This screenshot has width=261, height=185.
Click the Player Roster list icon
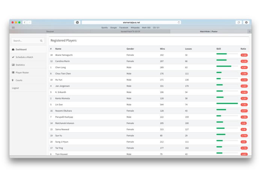click(13, 72)
